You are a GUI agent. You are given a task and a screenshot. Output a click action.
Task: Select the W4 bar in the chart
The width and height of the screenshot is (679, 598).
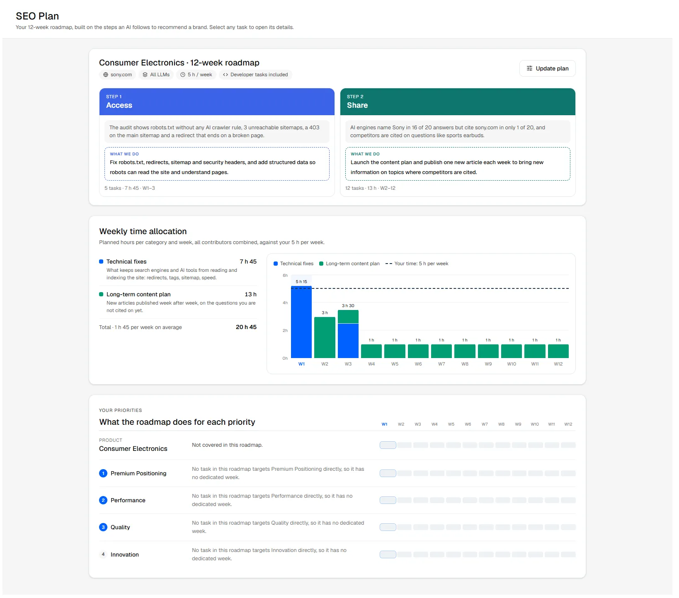click(371, 351)
